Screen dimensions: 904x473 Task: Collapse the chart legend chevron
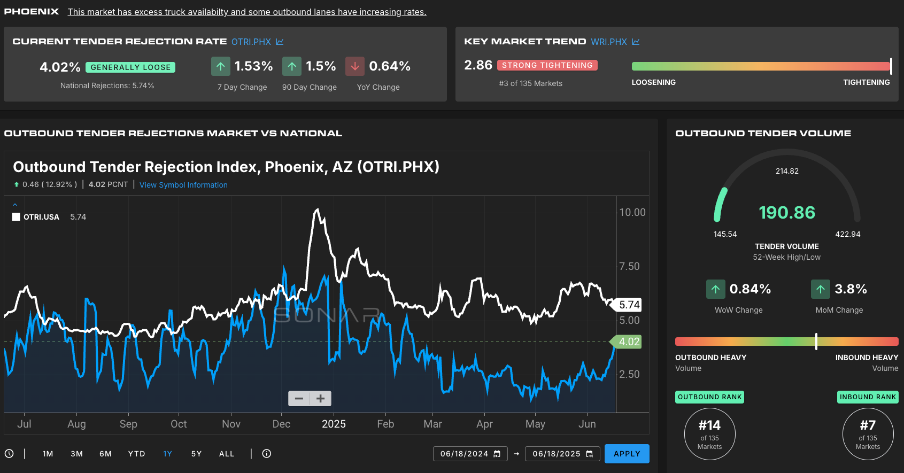tap(15, 205)
